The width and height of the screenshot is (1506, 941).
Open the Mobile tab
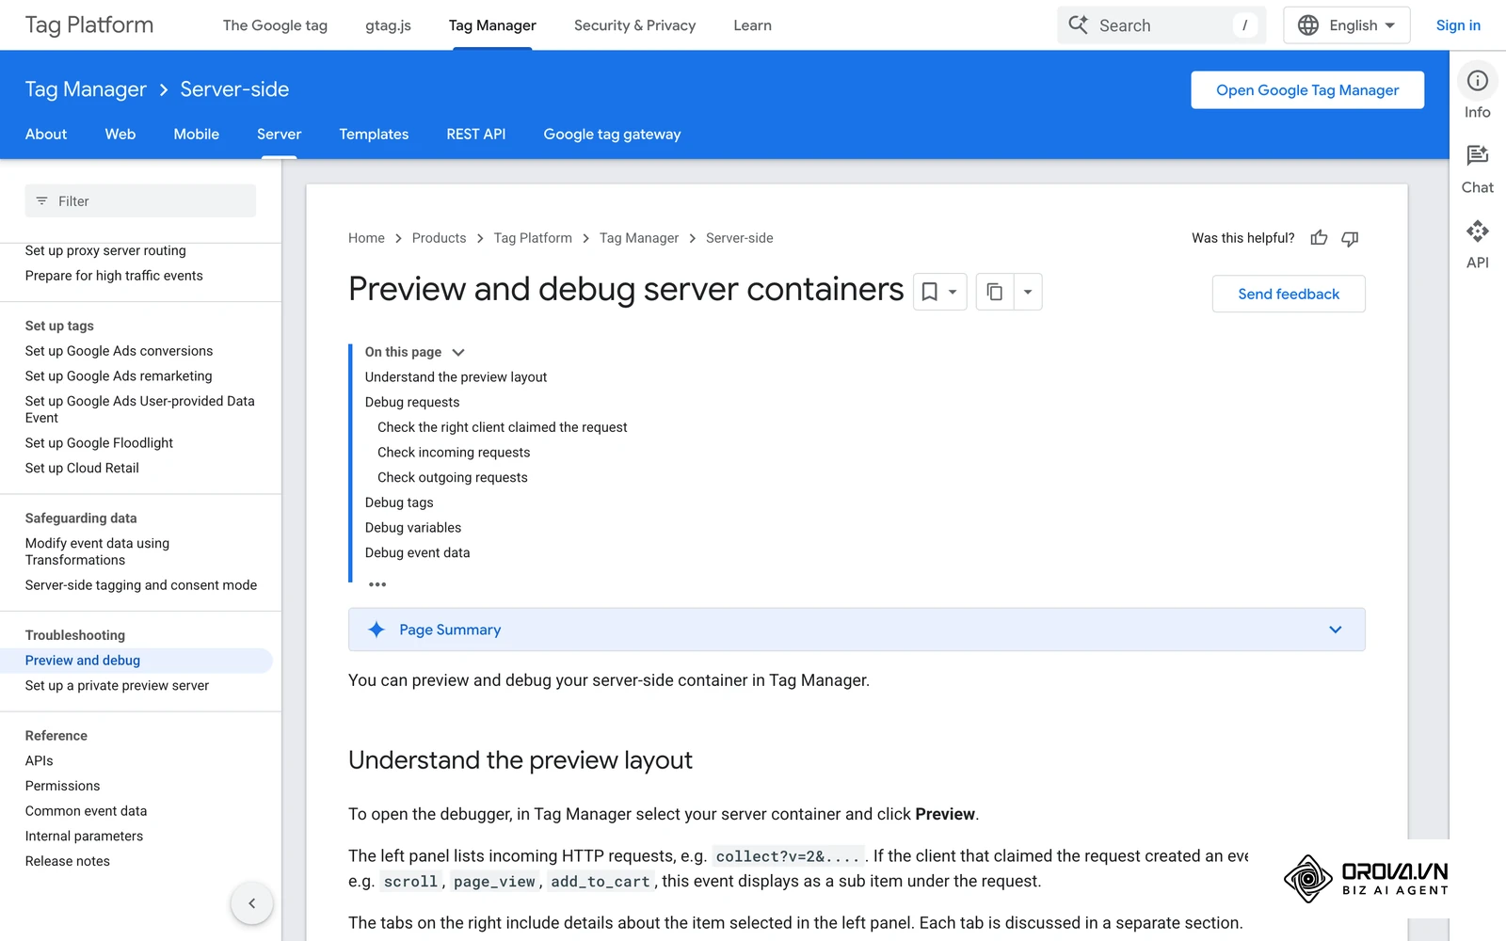tap(197, 135)
